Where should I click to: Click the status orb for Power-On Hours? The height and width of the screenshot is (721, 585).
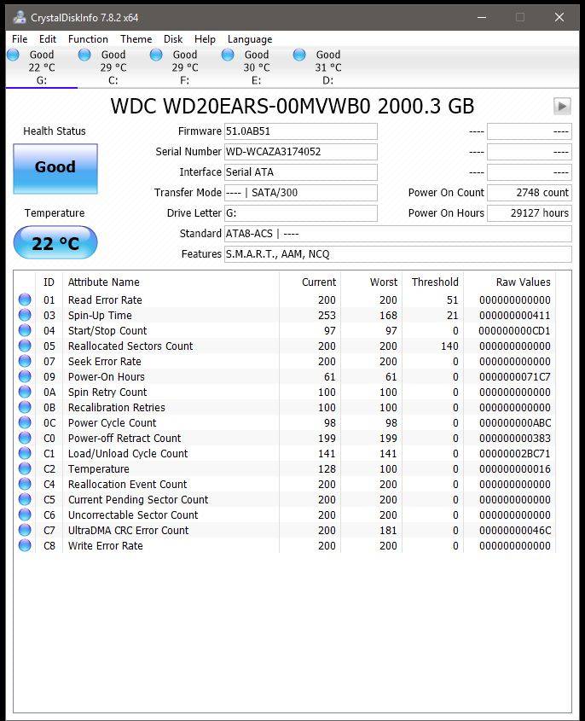(x=25, y=376)
